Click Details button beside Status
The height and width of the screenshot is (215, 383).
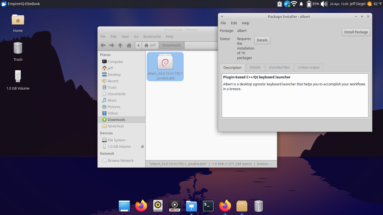(x=262, y=40)
